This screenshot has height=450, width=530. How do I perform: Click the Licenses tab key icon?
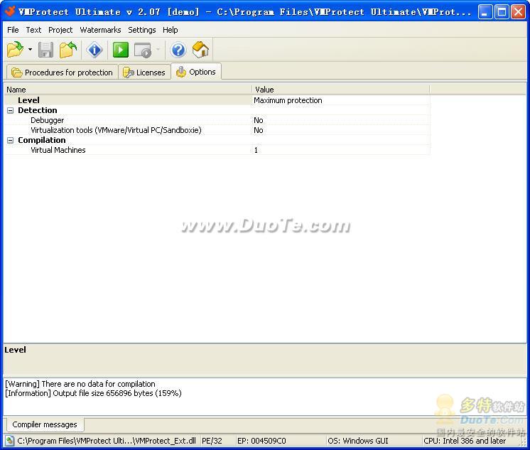[x=128, y=73]
